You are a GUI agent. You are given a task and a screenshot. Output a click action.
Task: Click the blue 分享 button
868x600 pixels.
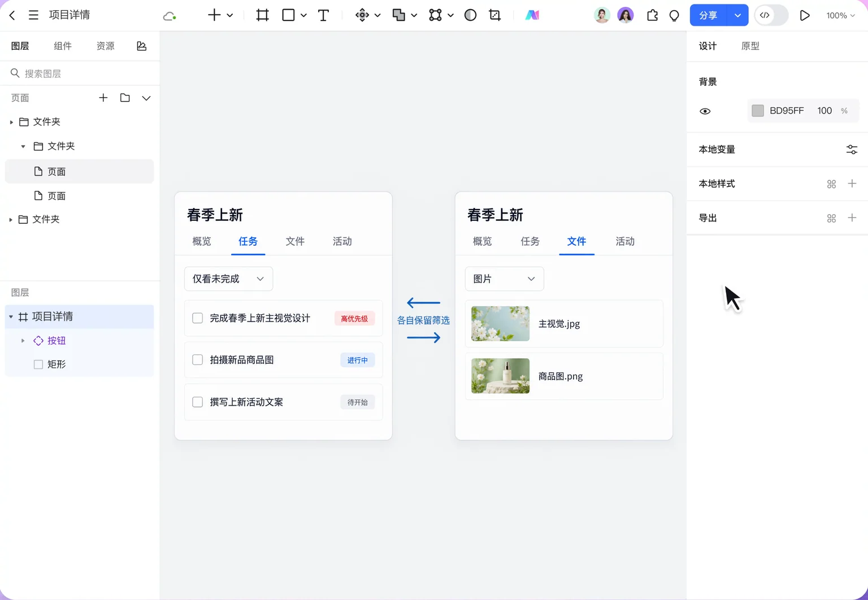pyautogui.click(x=709, y=15)
